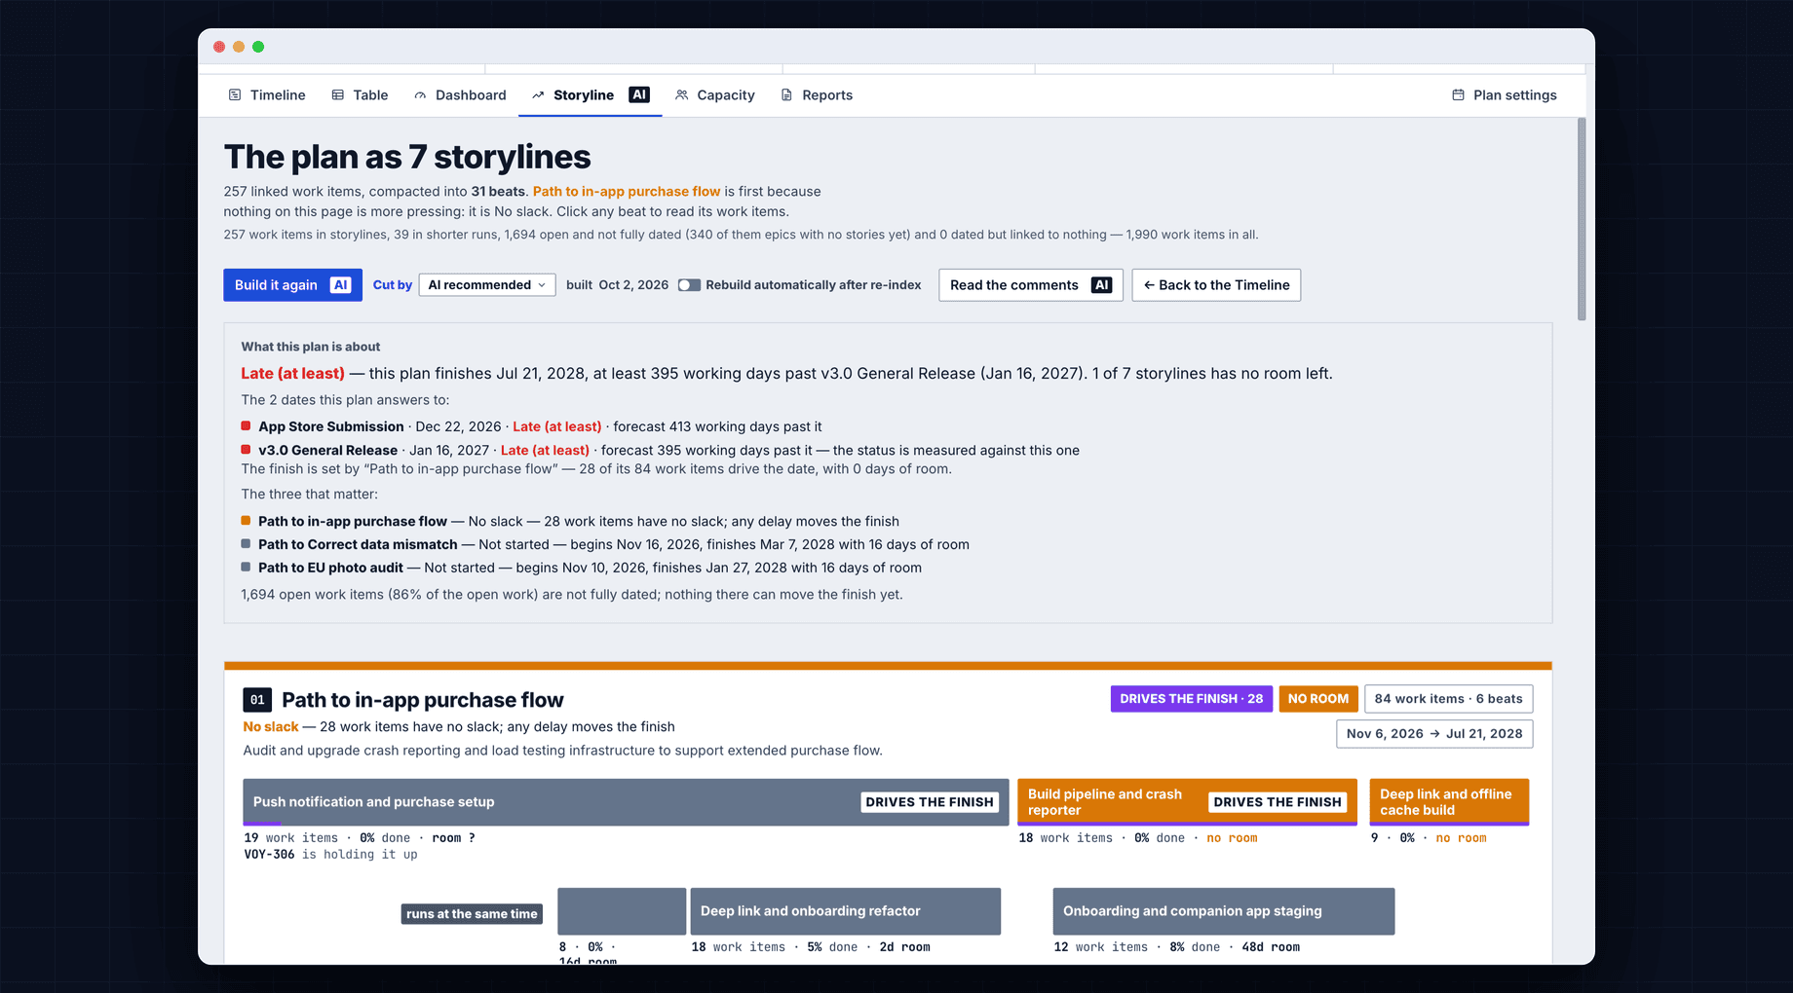The height and width of the screenshot is (993, 1793).
Task: Open the AI recommended dropdown
Action: [487, 285]
